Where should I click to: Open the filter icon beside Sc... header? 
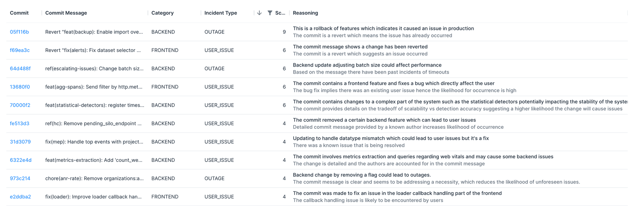tap(270, 13)
